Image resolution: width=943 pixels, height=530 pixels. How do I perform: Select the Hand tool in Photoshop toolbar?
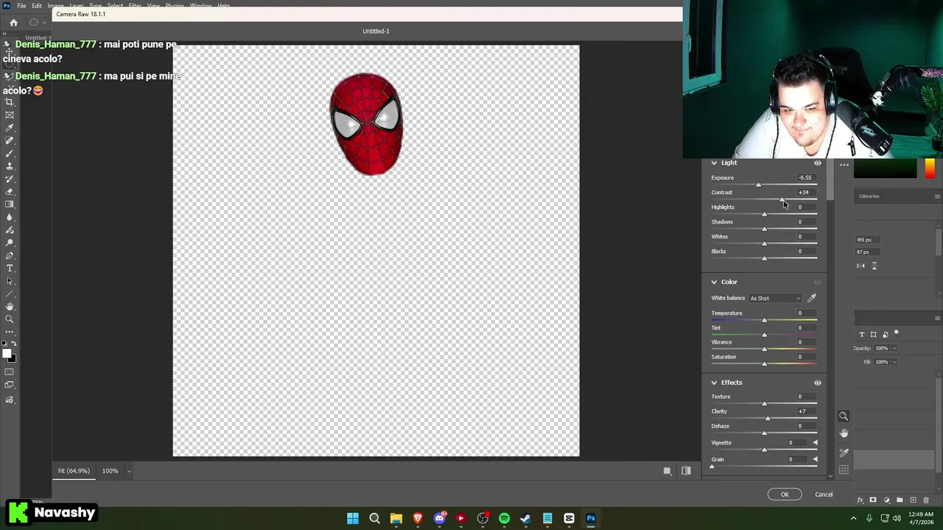pos(10,306)
